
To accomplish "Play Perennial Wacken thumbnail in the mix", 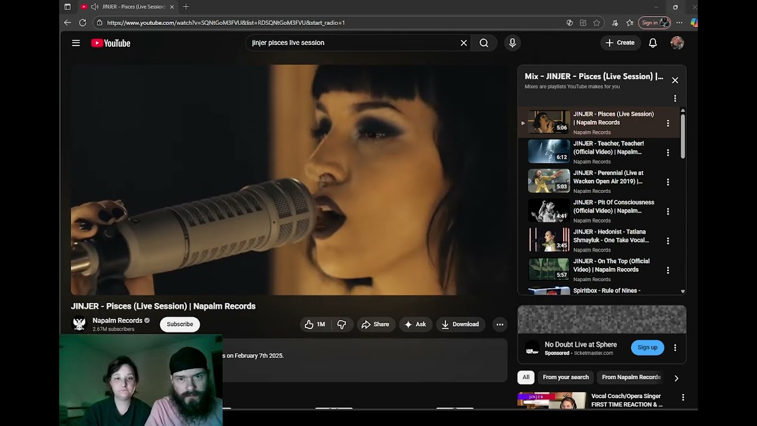I will click(549, 181).
